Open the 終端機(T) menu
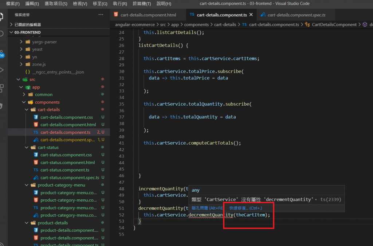Screen dimensions: 373x246 (x=142, y=4)
